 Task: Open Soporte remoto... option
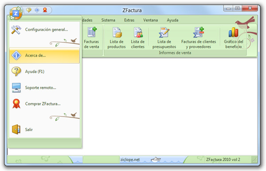click(44, 88)
